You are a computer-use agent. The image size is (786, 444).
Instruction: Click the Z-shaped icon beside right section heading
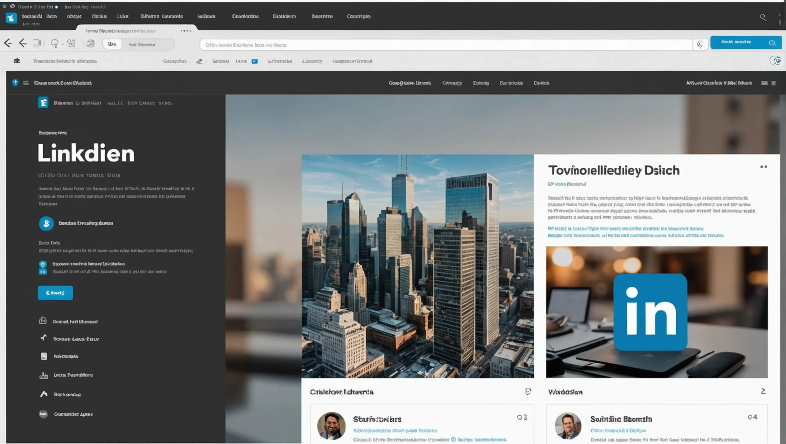[x=763, y=391]
